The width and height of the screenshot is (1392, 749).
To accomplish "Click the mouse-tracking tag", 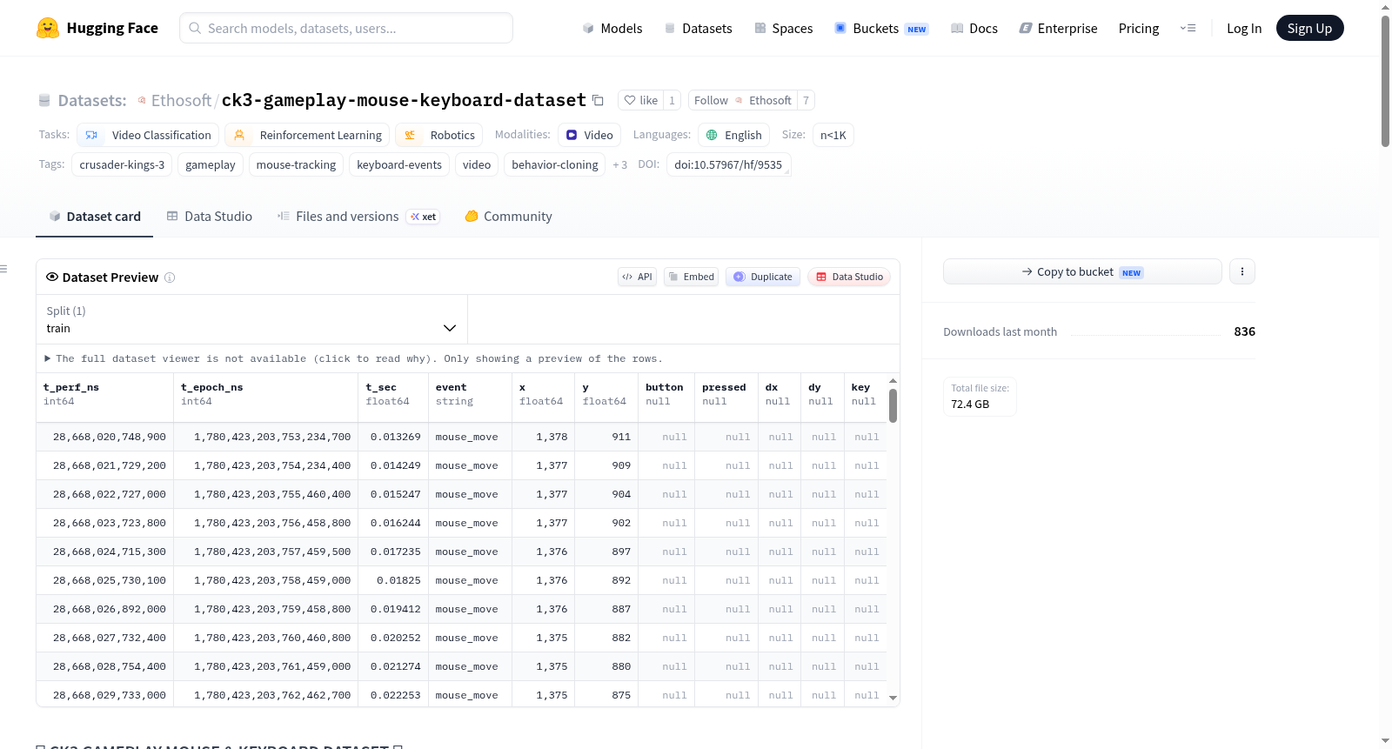I will click(x=296, y=164).
